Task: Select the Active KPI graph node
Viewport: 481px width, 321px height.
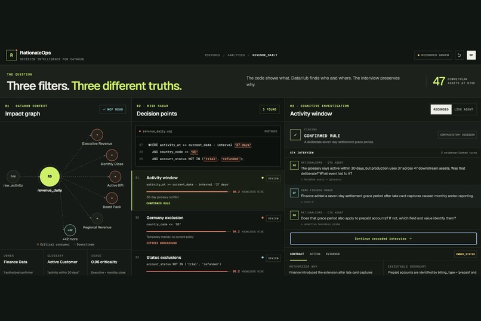Action: coord(115,176)
